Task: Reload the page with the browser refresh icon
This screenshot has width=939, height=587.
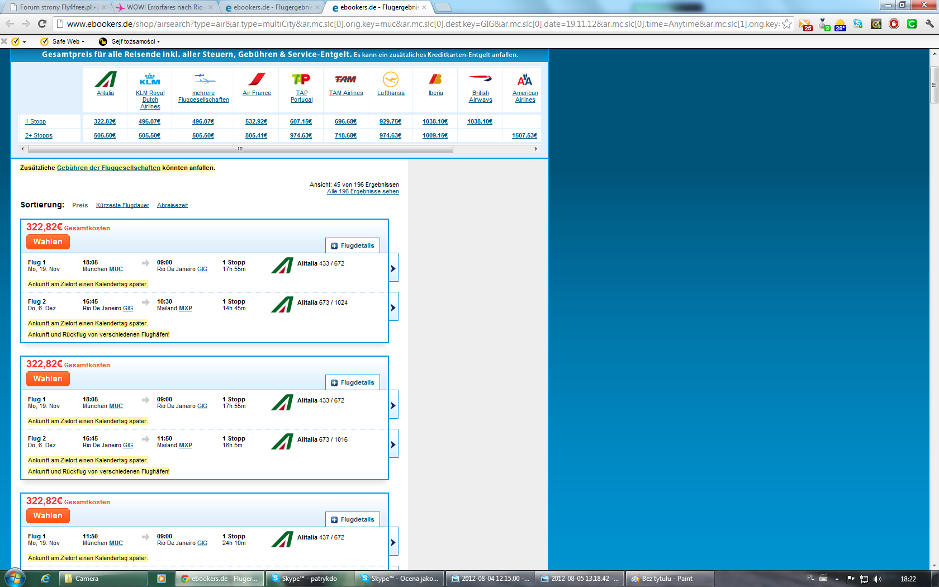Action: [x=42, y=23]
